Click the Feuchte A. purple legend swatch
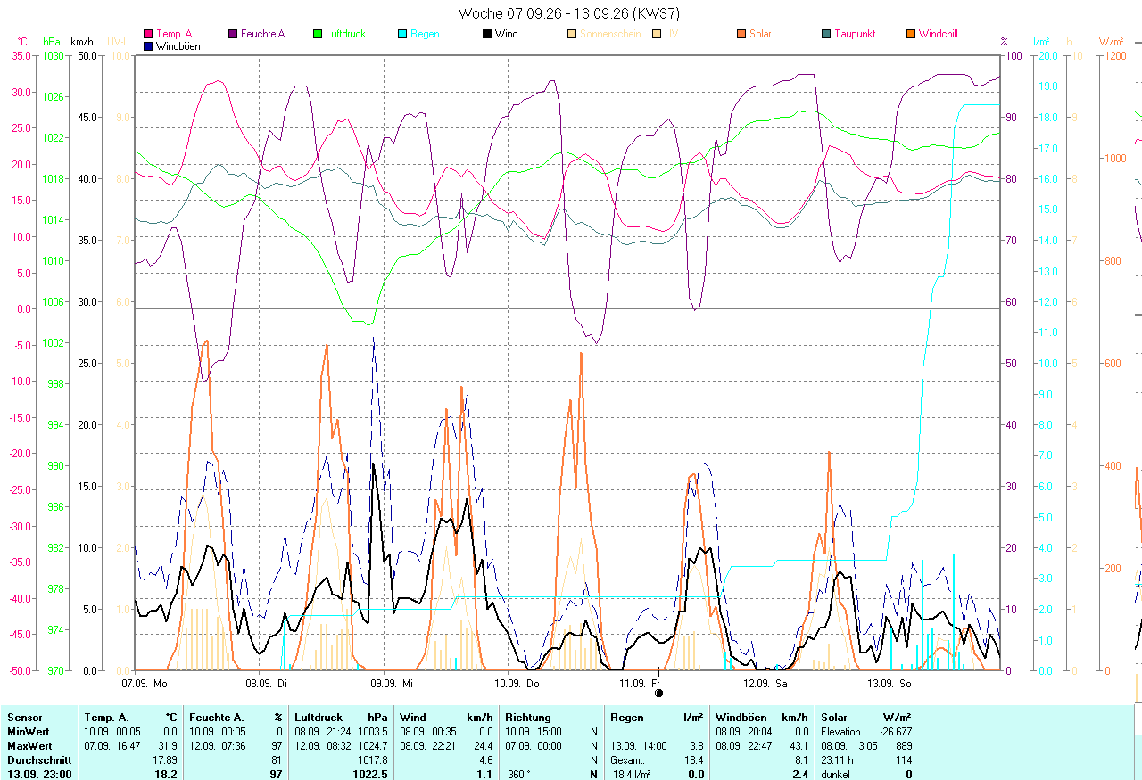Screen dimensions: 1142x780 [233, 34]
